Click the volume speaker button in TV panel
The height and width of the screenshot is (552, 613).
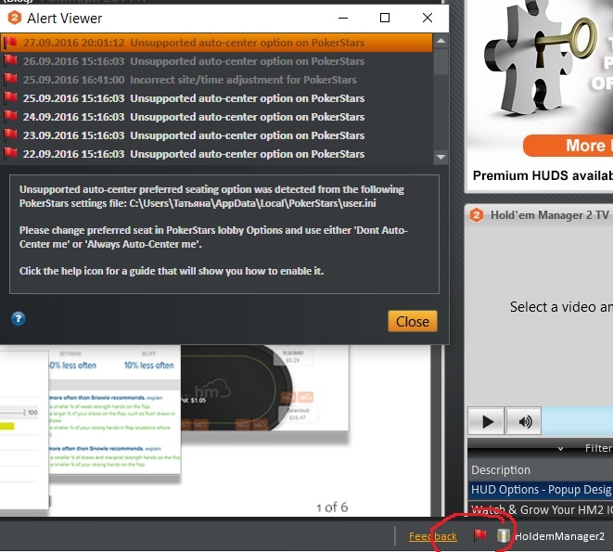point(524,421)
